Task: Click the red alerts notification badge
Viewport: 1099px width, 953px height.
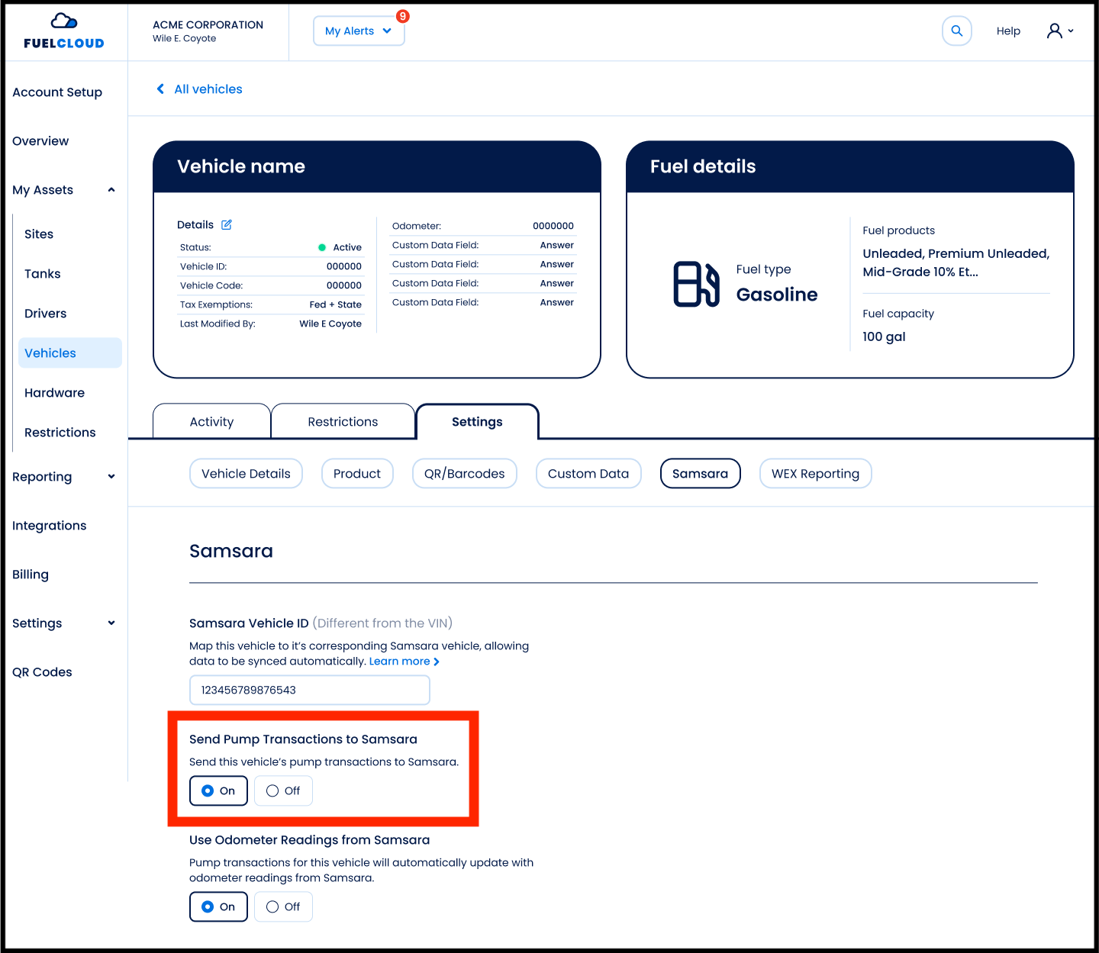Action: (403, 16)
